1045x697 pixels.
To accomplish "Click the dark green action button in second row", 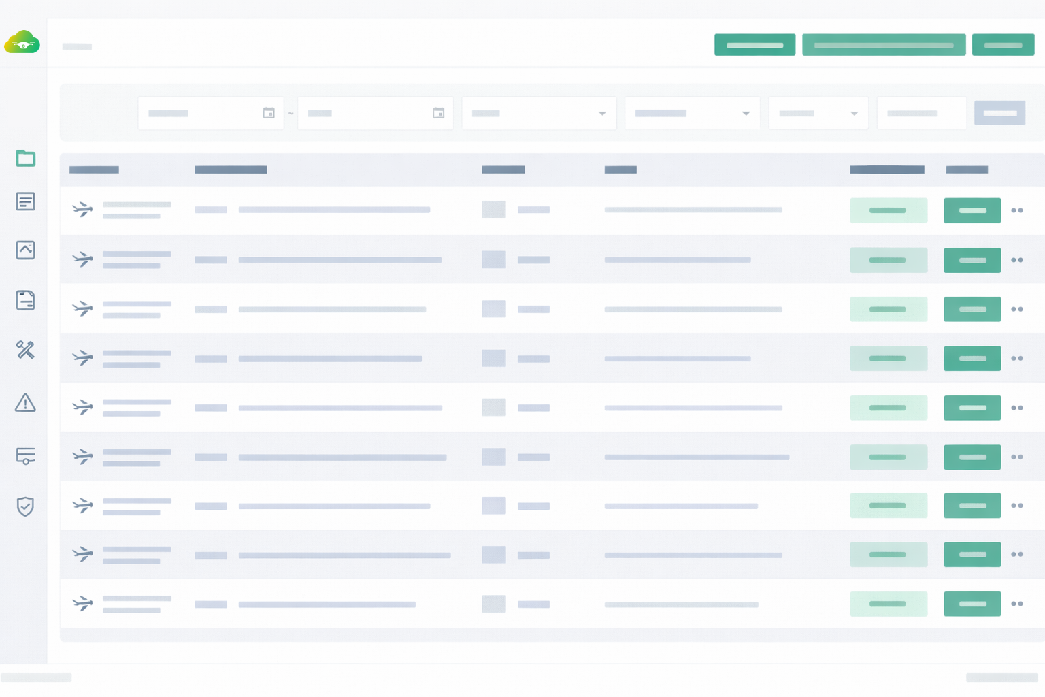I will (972, 260).
